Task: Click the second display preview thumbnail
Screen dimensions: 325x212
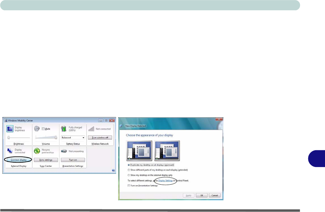Action: coord(167,151)
